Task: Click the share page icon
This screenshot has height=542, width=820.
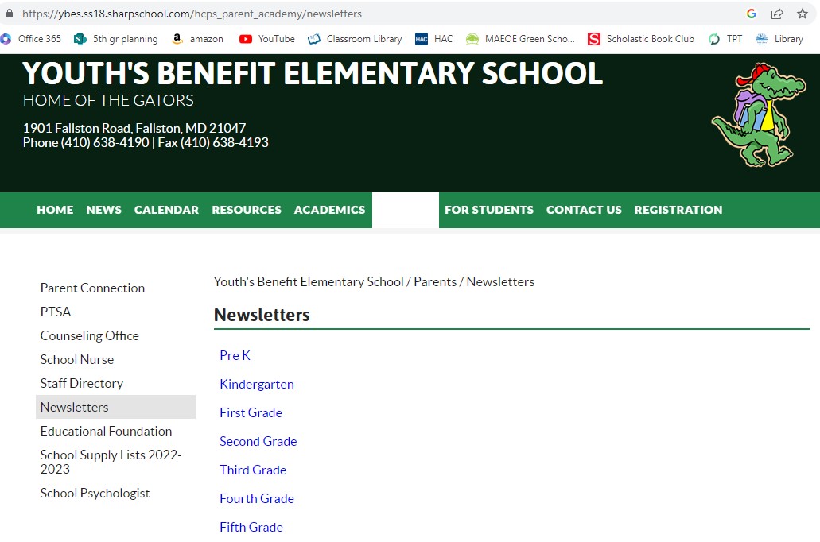Action: pyautogui.click(x=777, y=14)
